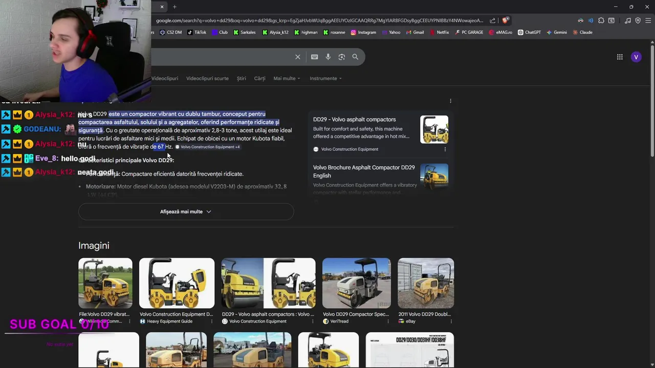Open the highman Kick bookmark

(306, 32)
